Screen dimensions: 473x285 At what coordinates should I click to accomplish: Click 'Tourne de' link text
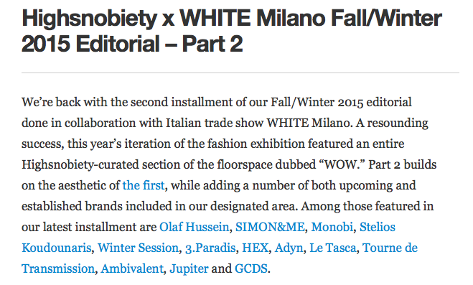(x=390, y=248)
